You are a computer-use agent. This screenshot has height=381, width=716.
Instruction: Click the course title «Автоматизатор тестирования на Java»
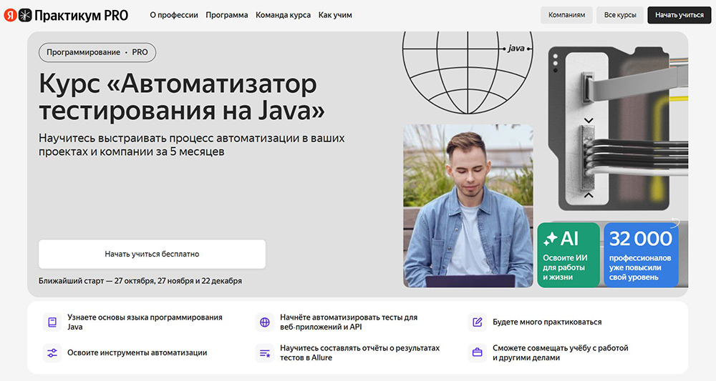182,97
